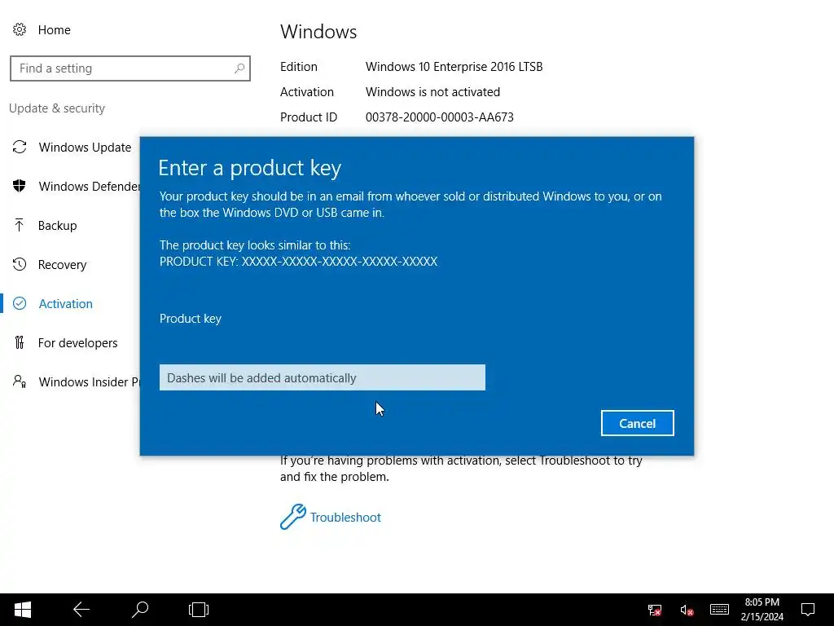
Task: Click the taskbar Back arrow
Action: [81, 610]
